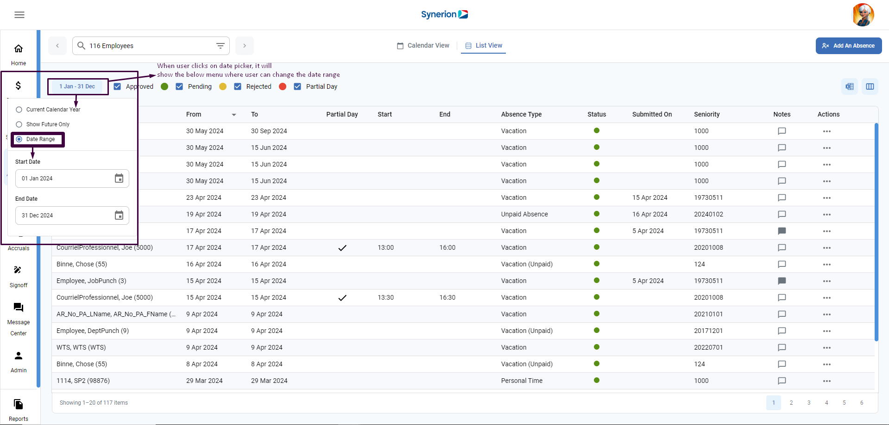Click the search magnifier icon
Viewport: 889px width, 425px height.
[81, 45]
